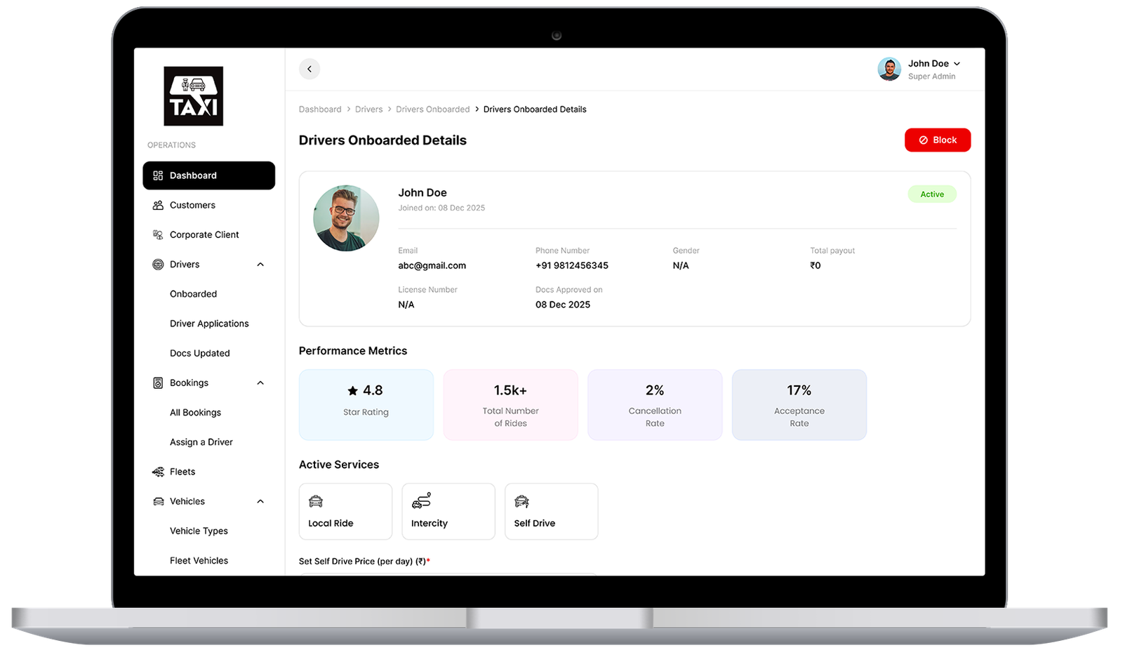
Task: Enable the Self Drive service card
Action: click(x=551, y=511)
